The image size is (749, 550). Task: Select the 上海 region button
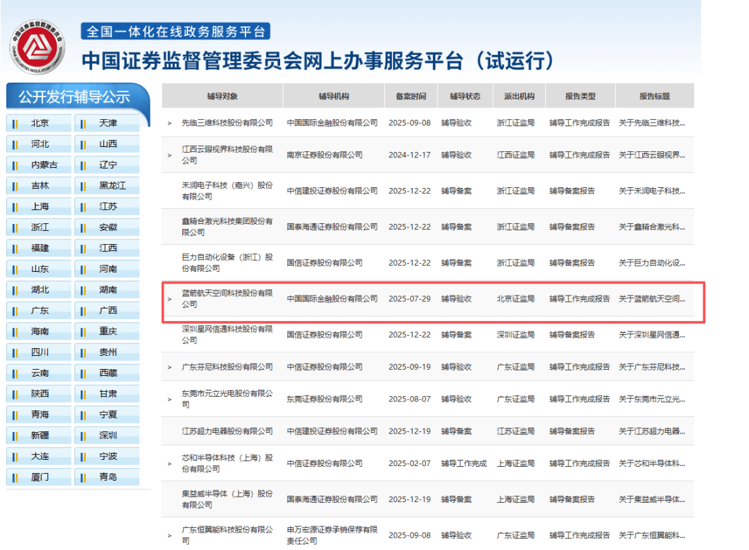tap(40, 207)
